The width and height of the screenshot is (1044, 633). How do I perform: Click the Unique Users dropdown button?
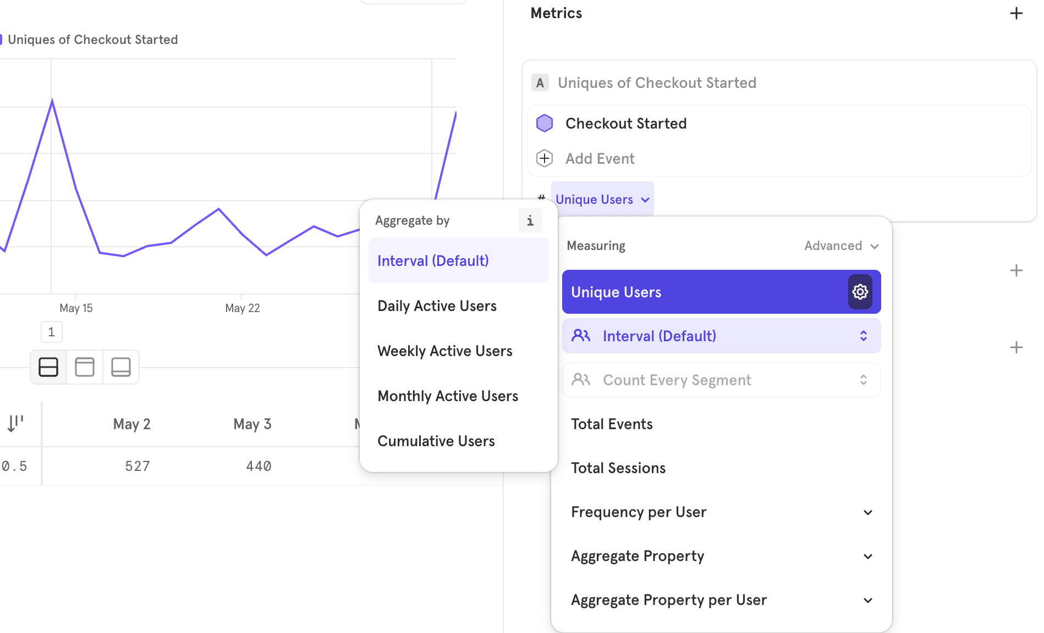coord(602,199)
